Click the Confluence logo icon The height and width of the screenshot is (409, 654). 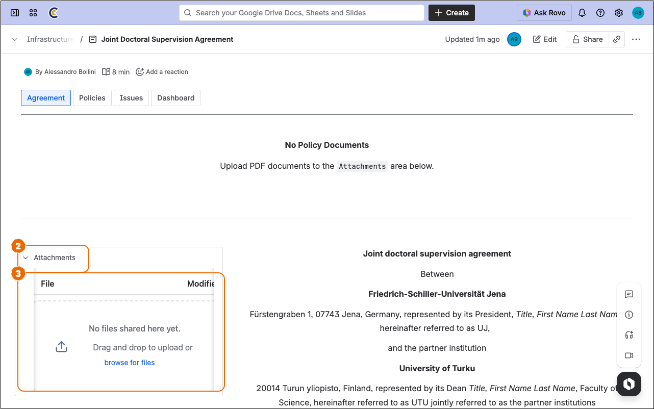[53, 13]
